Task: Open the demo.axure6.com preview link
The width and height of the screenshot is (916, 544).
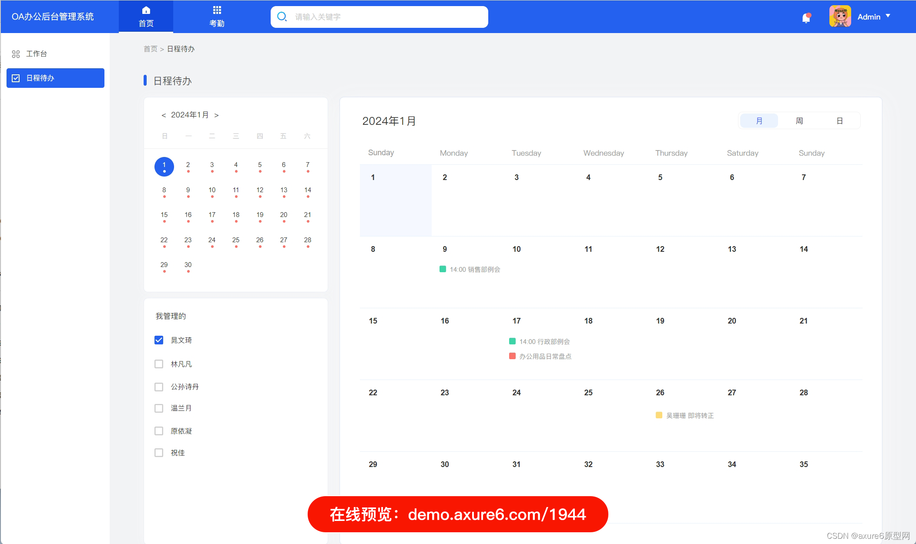Action: click(457, 514)
